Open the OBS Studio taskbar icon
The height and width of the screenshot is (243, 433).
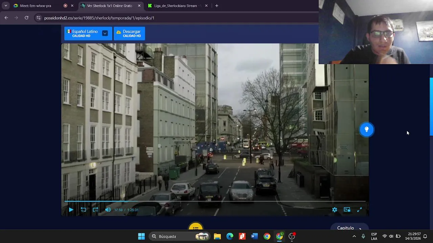coord(292,236)
